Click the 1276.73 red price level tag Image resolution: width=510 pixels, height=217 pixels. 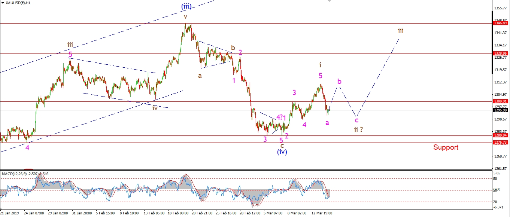click(500, 143)
